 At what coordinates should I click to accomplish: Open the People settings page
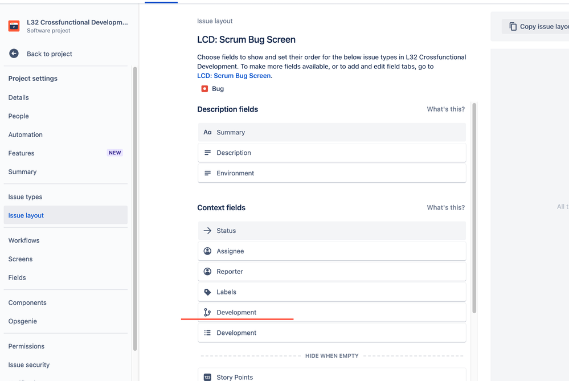pyautogui.click(x=18, y=116)
